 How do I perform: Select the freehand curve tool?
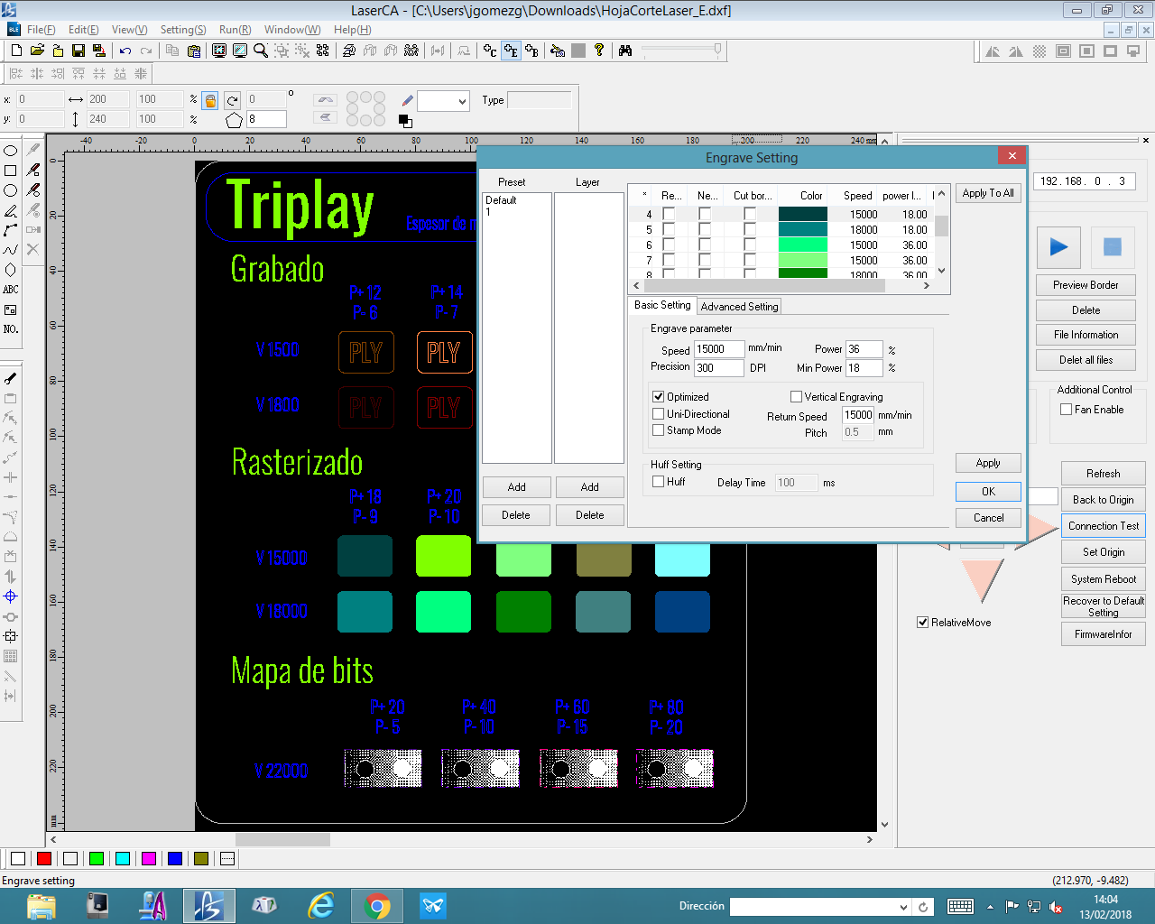[11, 250]
